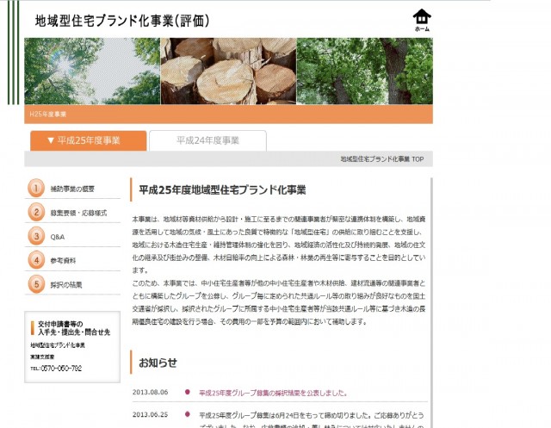Image resolution: width=551 pixels, height=428 pixels.
Task: Click the orange number 1 circle icon
Action: point(36,188)
